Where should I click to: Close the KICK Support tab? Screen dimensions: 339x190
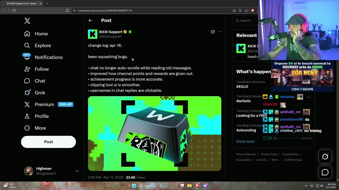coord(40,3)
